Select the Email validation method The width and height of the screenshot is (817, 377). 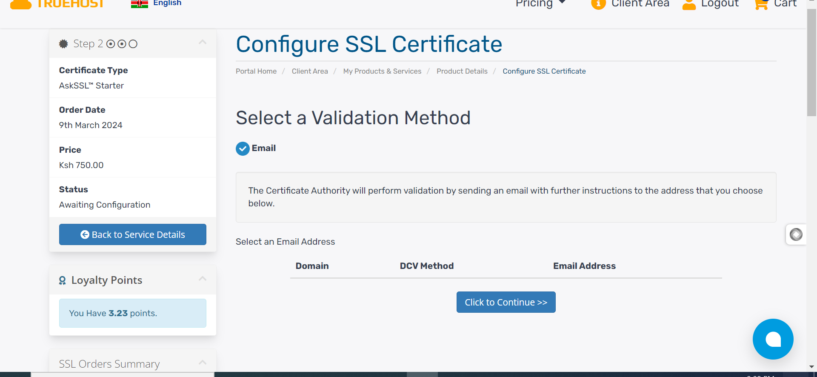tap(243, 149)
